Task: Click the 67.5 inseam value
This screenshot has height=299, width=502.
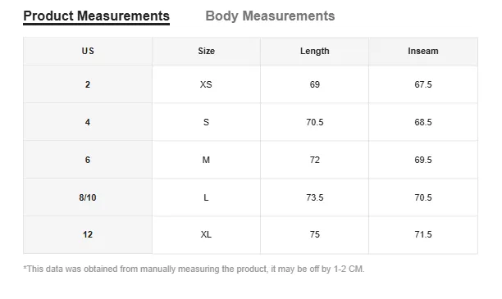Action: (x=423, y=84)
